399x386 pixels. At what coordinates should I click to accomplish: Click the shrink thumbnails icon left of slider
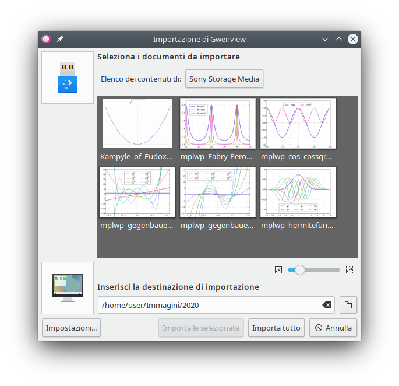pos(278,270)
